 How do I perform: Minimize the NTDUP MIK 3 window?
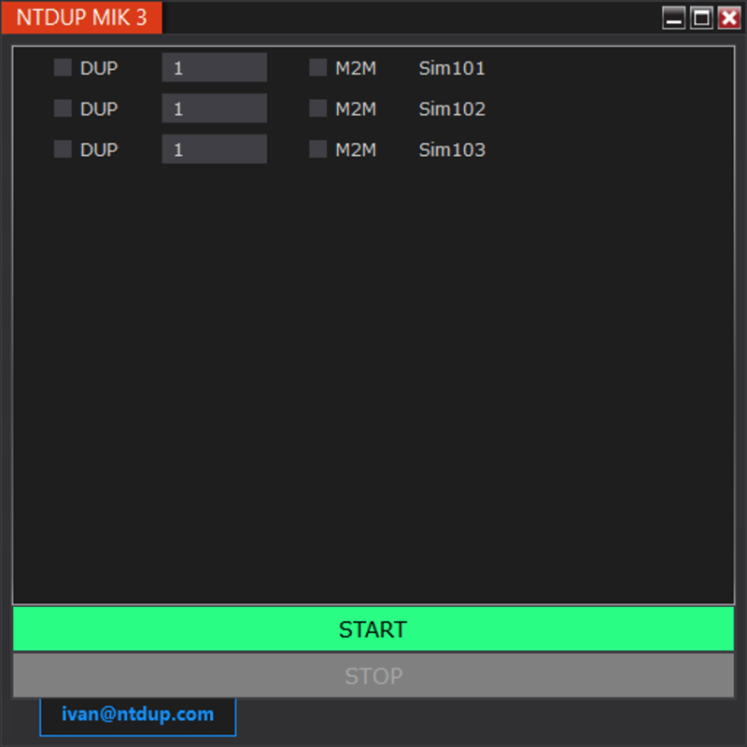[673, 18]
